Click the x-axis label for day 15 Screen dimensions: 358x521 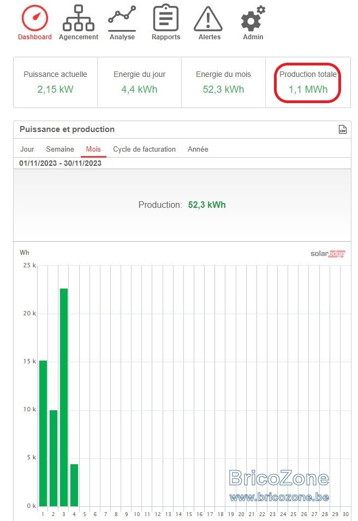pos(189,514)
